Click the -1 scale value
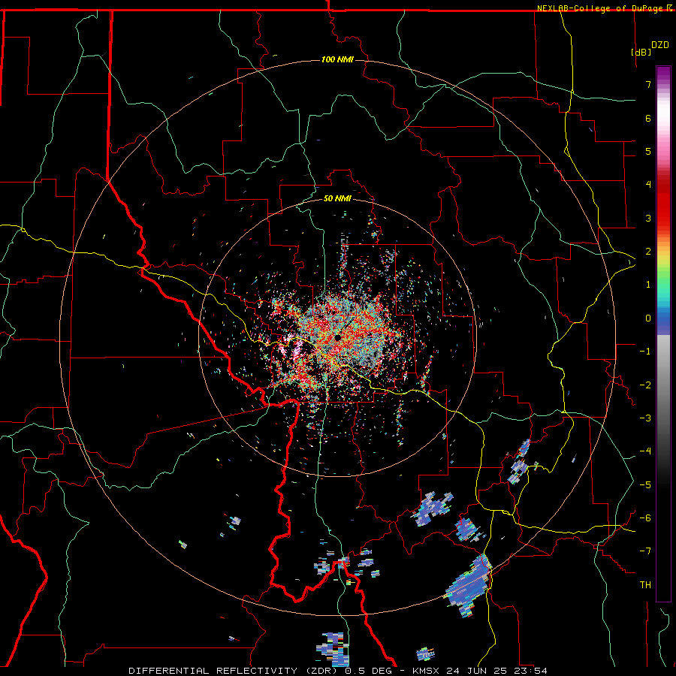Image resolution: width=676 pixels, height=676 pixels. pos(645,352)
